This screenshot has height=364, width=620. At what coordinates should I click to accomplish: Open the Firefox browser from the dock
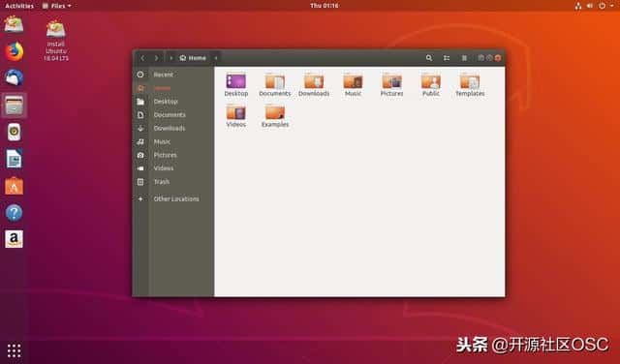click(x=15, y=51)
